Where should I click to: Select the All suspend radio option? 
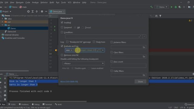click(75, 28)
